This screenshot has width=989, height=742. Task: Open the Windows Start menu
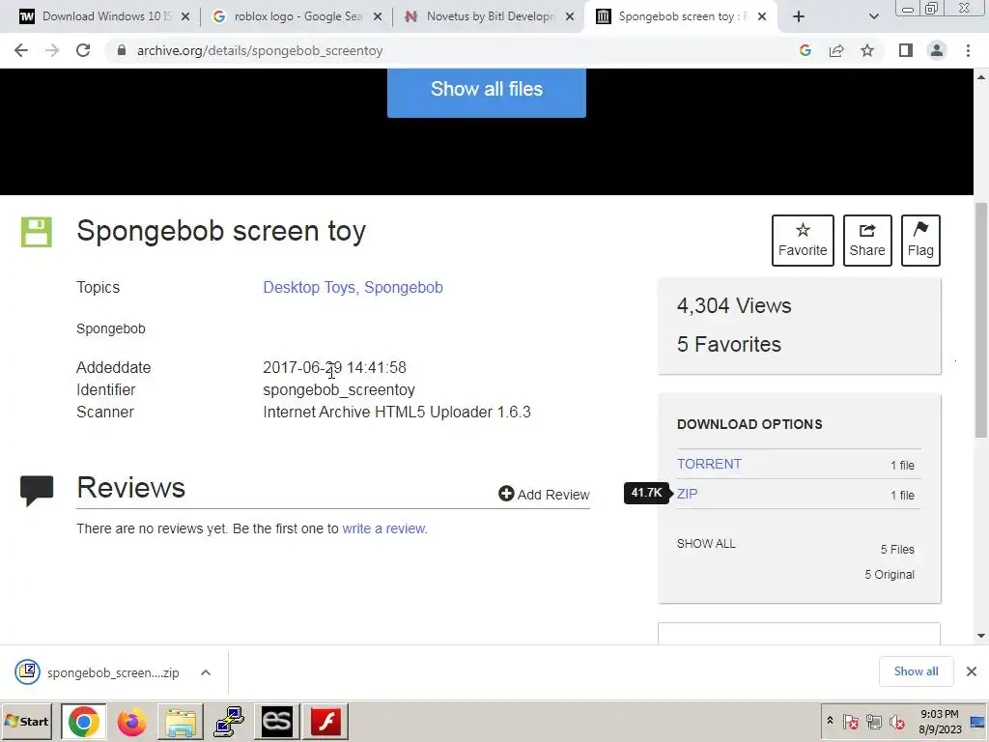point(26,721)
